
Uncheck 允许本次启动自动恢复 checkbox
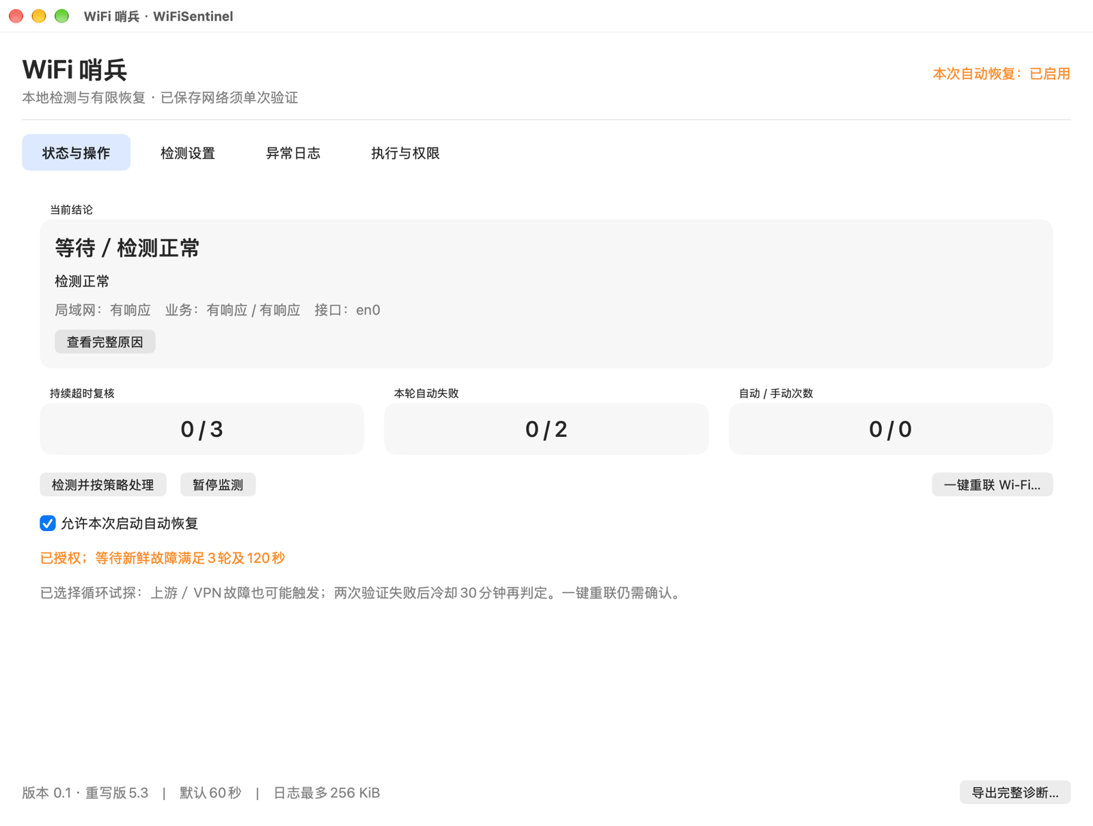click(48, 524)
